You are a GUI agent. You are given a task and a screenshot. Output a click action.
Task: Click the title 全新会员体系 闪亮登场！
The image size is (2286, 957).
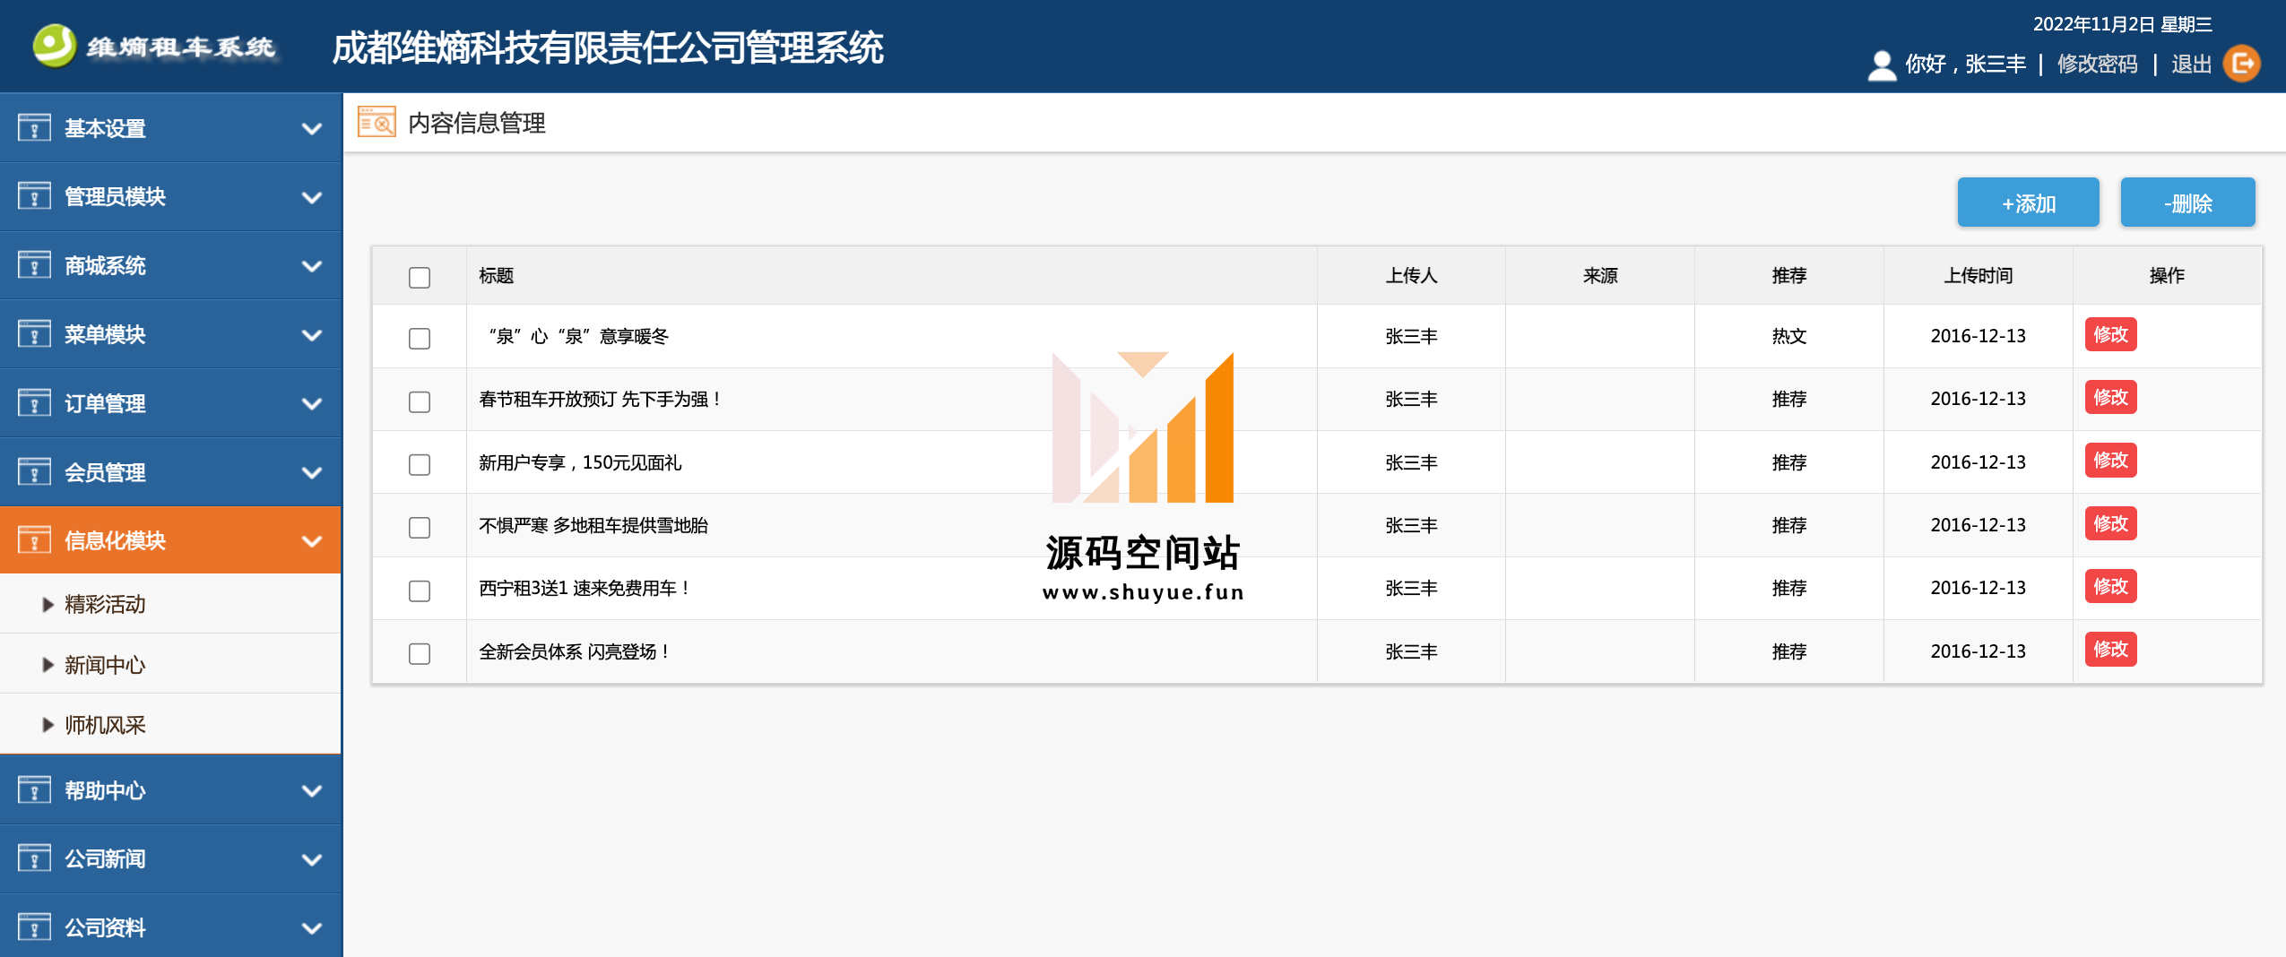click(575, 651)
